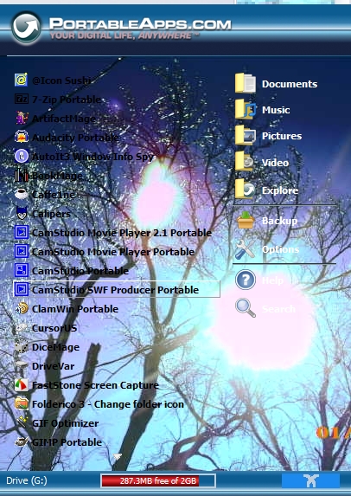Click the Folderico 3 folder icon

21,404
